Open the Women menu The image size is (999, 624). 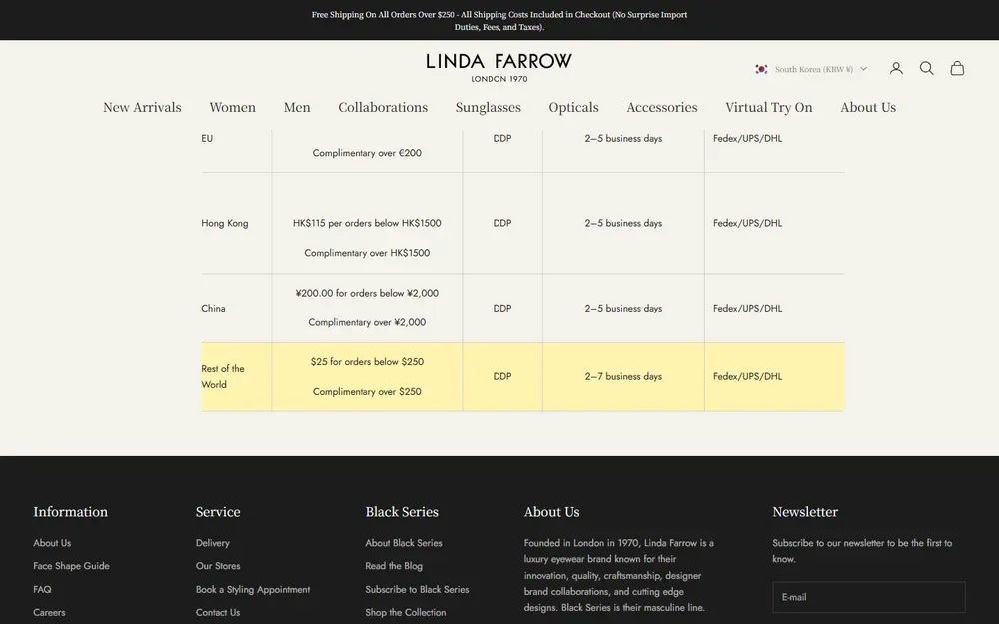tap(232, 107)
